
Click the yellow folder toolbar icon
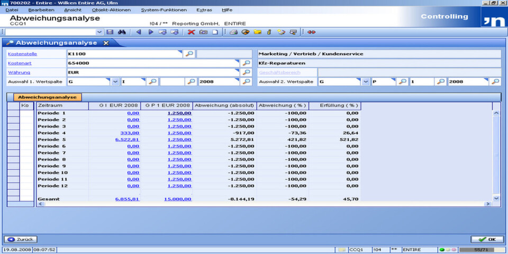(x=258, y=32)
